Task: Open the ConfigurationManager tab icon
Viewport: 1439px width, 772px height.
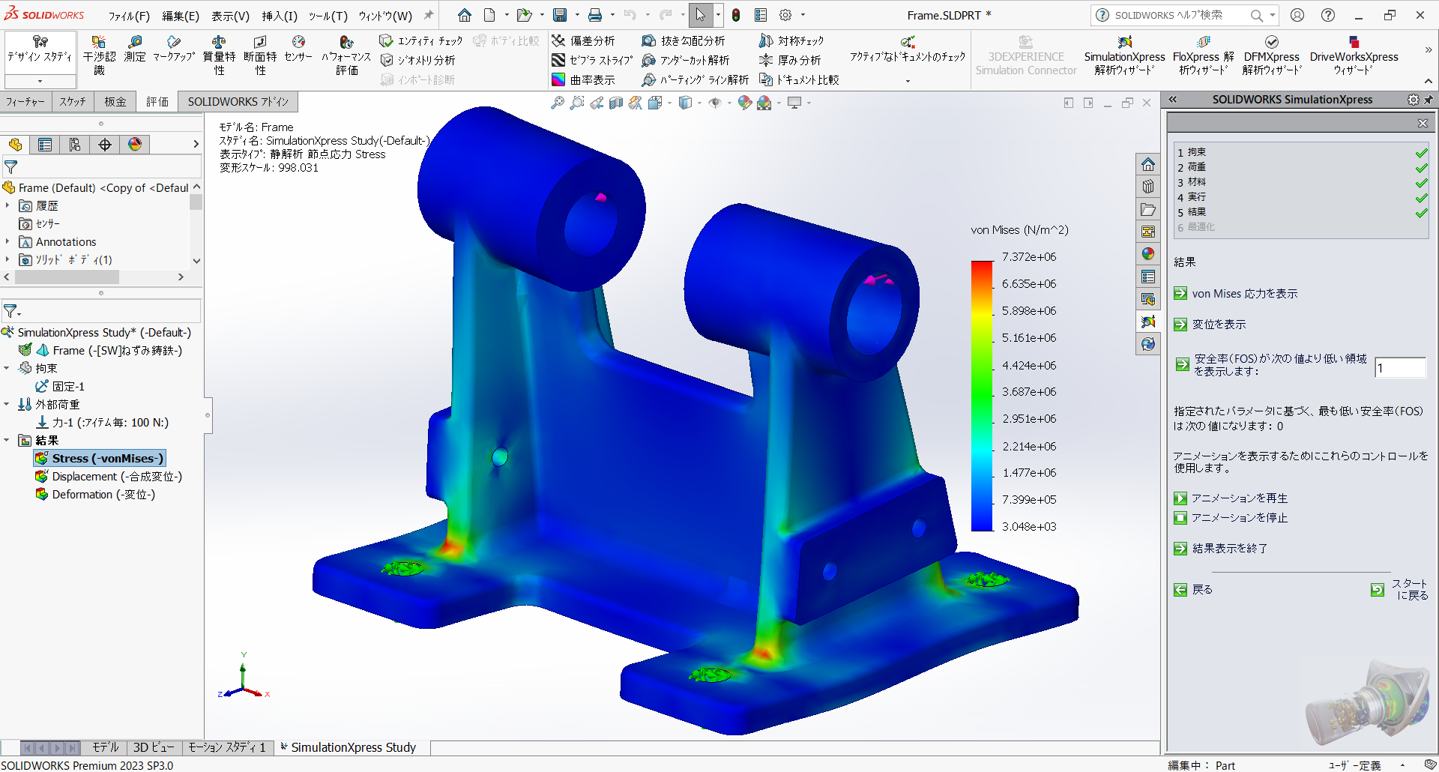Action: 75,145
